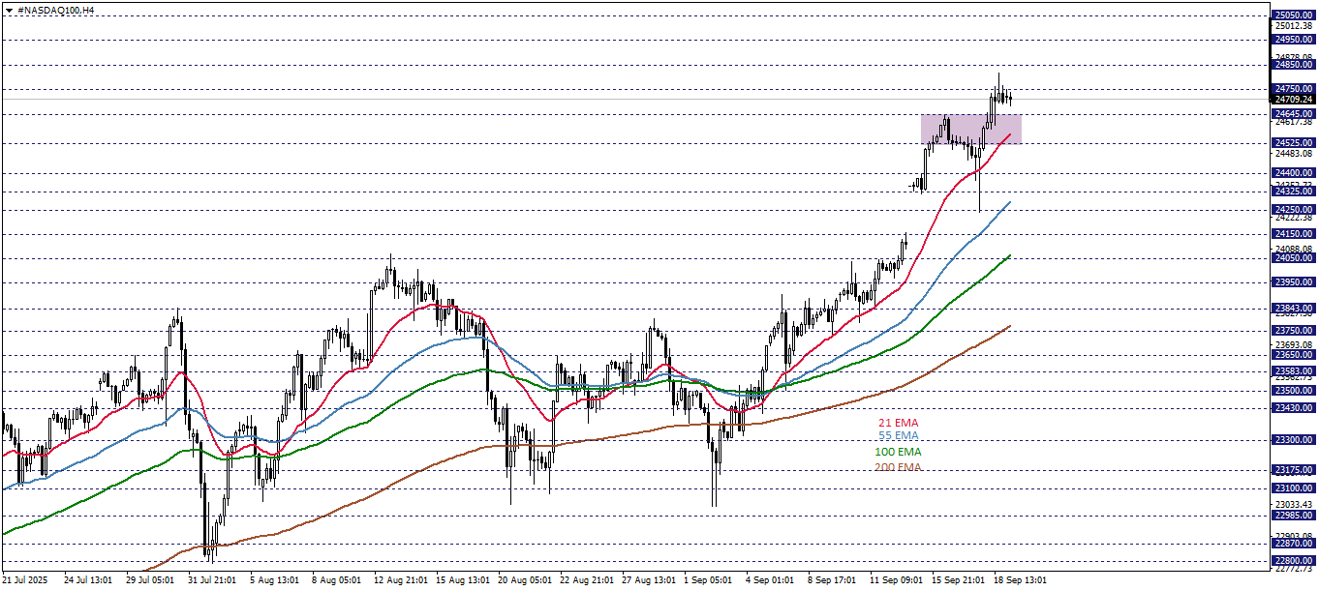Click the 25050.00 price level label
This screenshot has width=1319, height=591.
[1294, 15]
